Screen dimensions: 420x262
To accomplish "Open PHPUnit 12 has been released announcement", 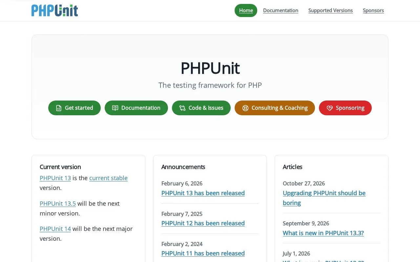I will pos(203,223).
